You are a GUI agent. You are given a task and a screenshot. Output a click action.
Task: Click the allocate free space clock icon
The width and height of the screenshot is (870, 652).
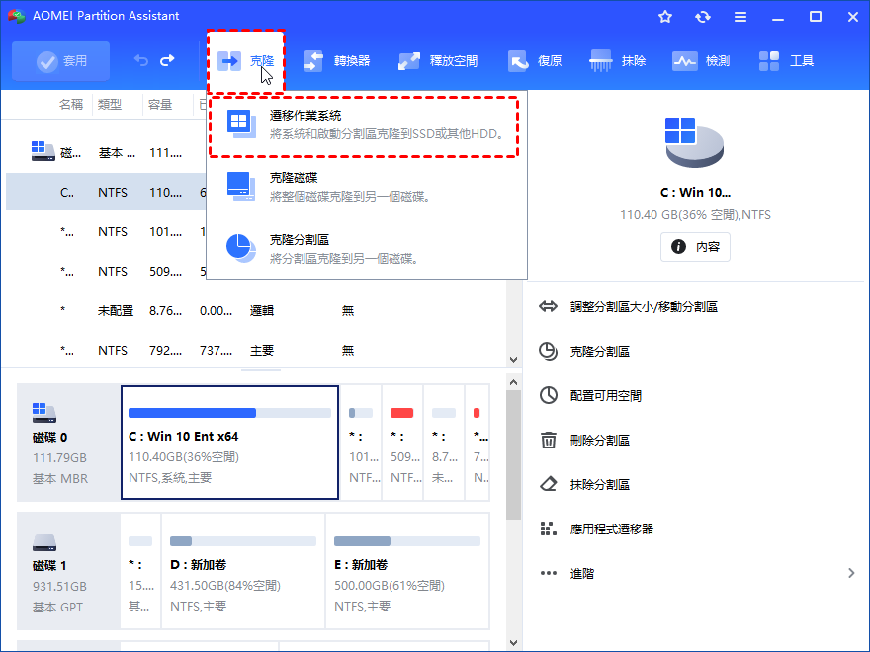[548, 395]
